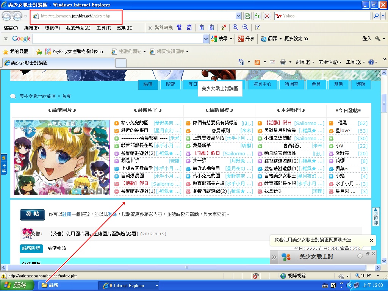Open the zoom level 100% dropdown

[378, 275]
